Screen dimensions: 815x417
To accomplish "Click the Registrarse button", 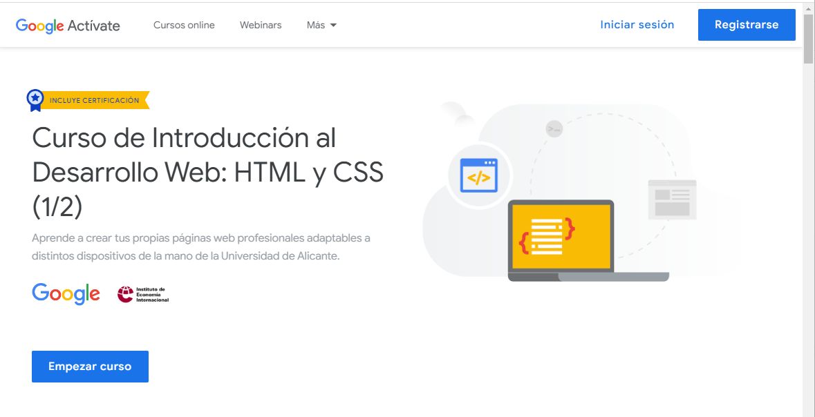I will [x=747, y=24].
